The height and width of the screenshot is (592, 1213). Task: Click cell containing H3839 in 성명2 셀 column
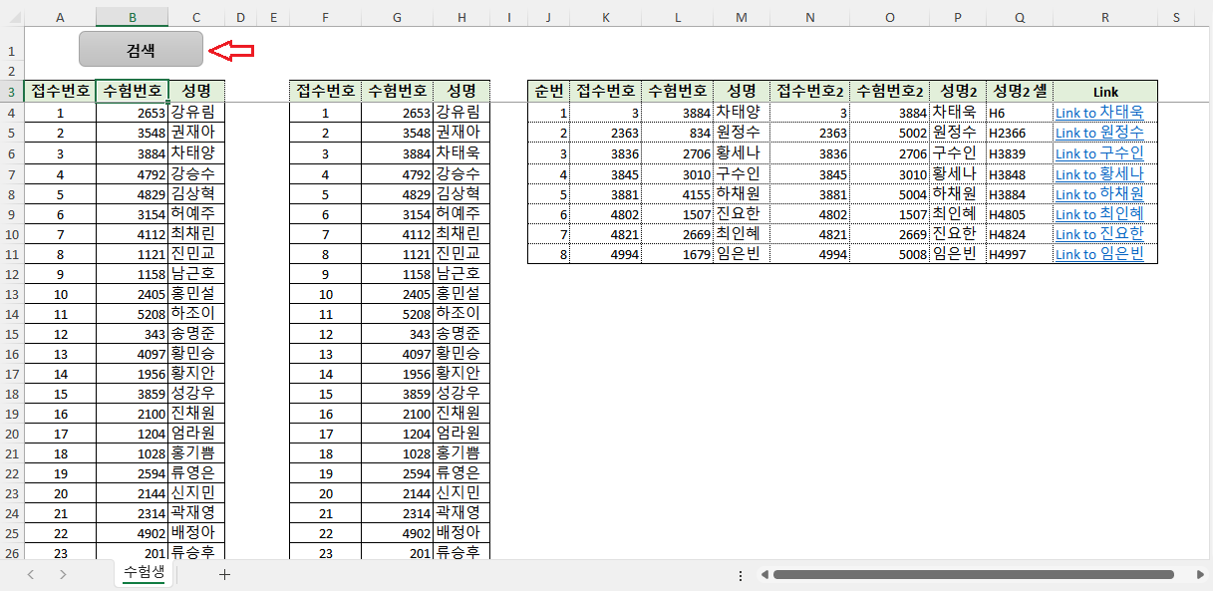tap(1018, 153)
